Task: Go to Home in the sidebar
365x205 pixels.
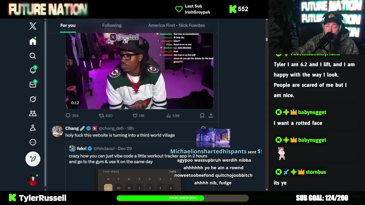Action: [x=33, y=41]
